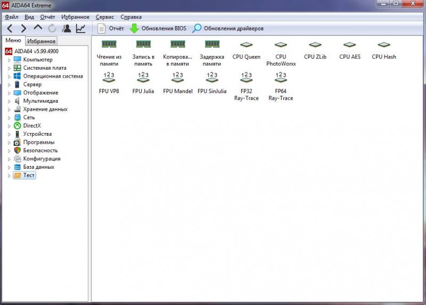The image size is (426, 305).
Task: Expand the Сервер tree node
Action: 9,85
